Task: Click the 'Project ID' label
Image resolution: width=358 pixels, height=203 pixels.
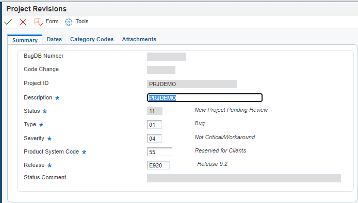Action: coord(36,83)
